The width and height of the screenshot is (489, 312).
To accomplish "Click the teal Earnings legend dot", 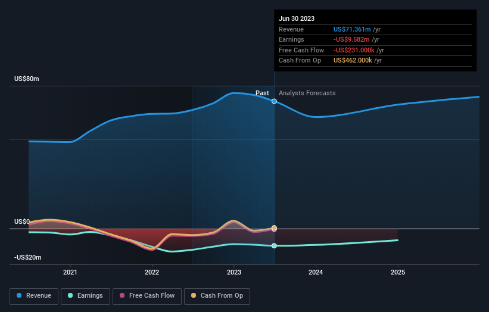I will (x=70, y=295).
